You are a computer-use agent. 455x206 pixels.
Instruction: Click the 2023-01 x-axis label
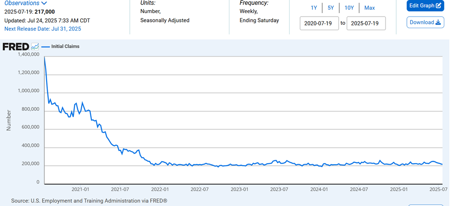(239, 189)
